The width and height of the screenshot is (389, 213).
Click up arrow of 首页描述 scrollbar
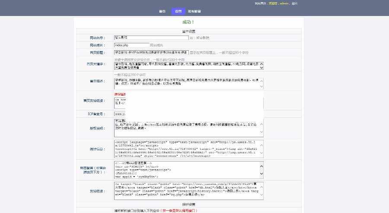tap(261, 81)
